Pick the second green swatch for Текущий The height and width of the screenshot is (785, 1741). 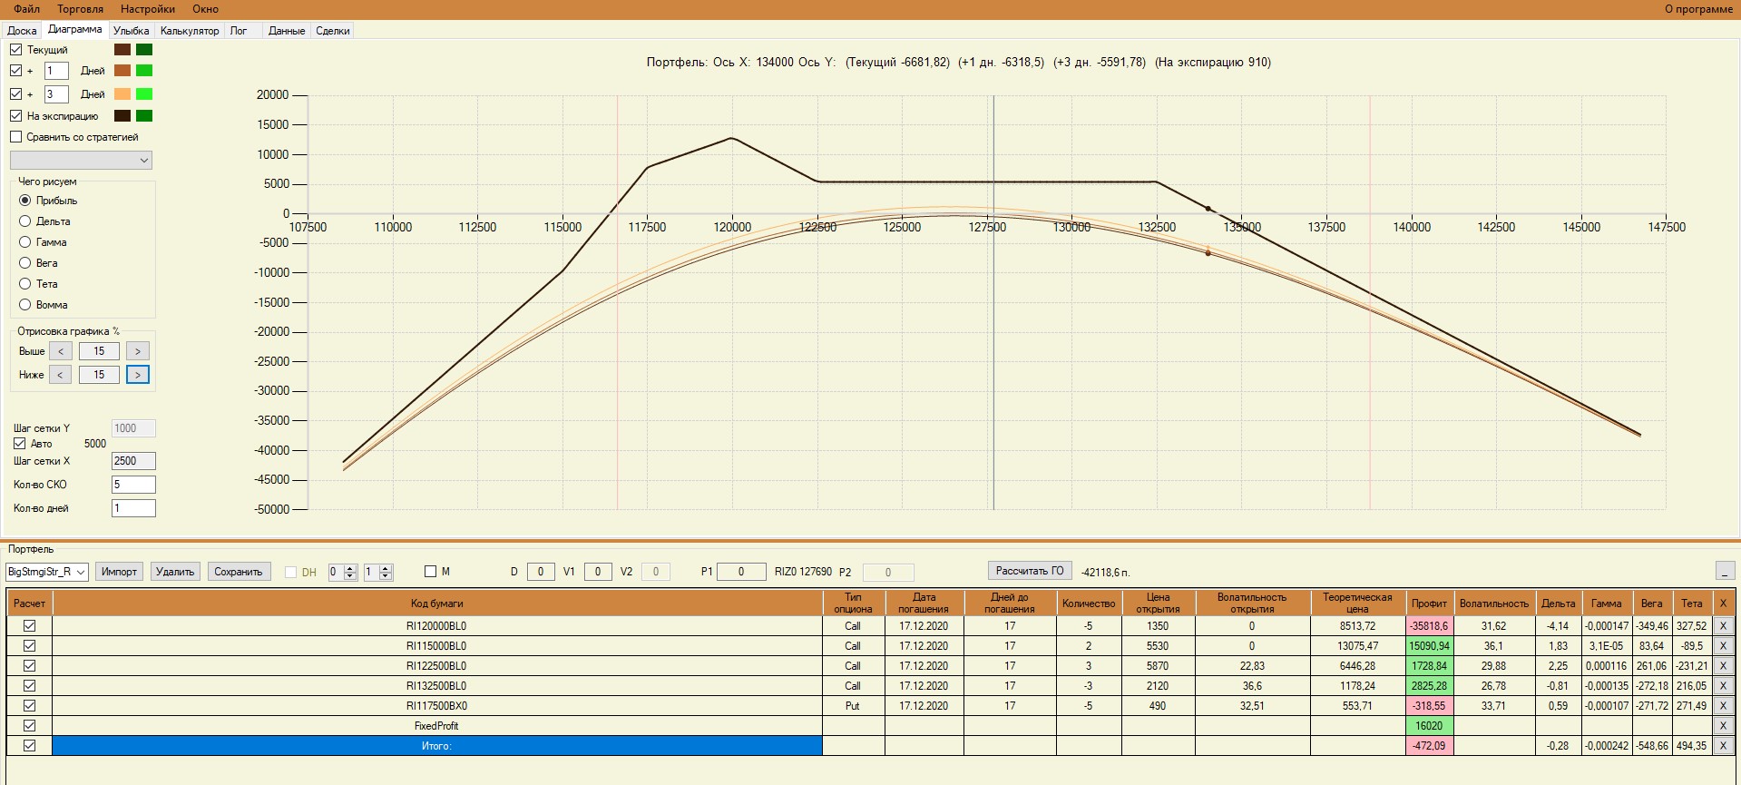click(x=144, y=50)
